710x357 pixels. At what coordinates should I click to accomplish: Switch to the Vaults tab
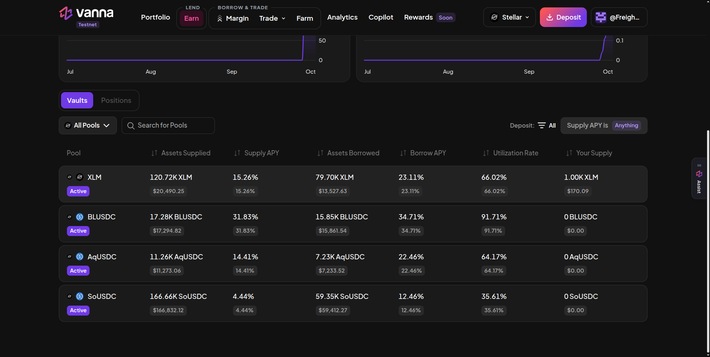77,100
